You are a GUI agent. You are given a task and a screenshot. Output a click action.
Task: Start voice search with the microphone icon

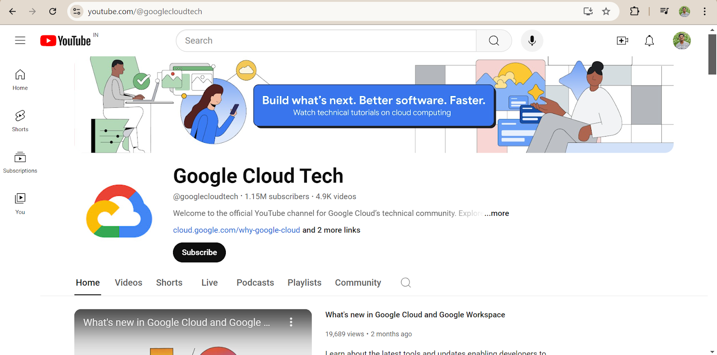[x=532, y=41]
